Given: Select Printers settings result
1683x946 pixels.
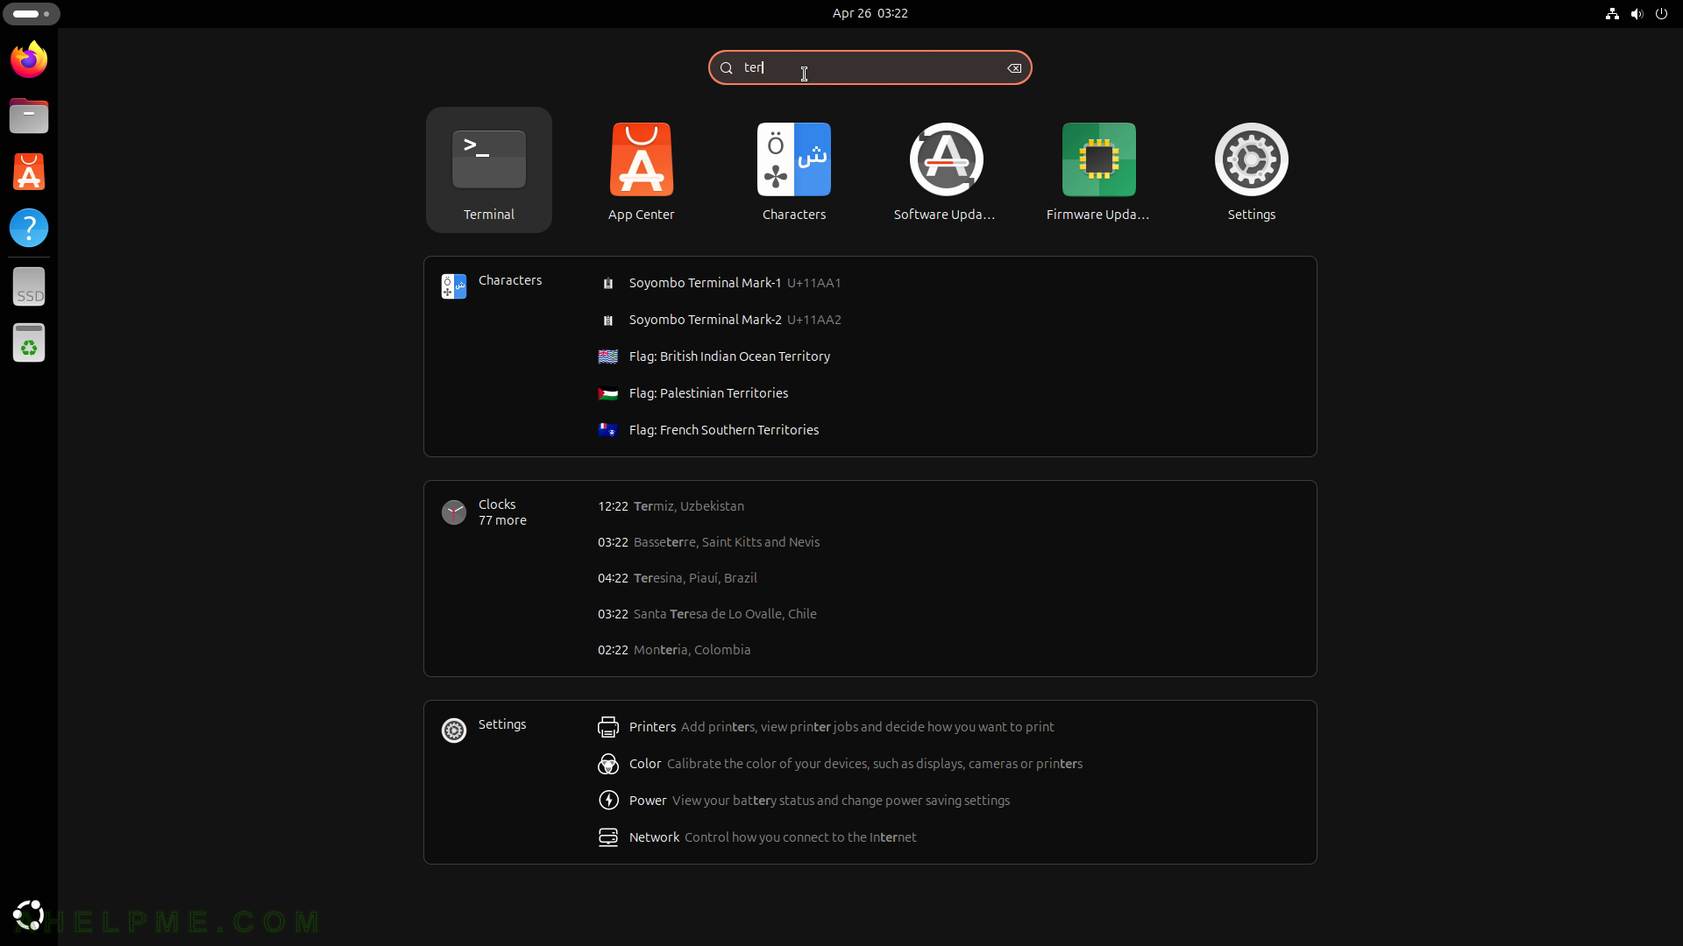Looking at the screenshot, I should [950, 727].
